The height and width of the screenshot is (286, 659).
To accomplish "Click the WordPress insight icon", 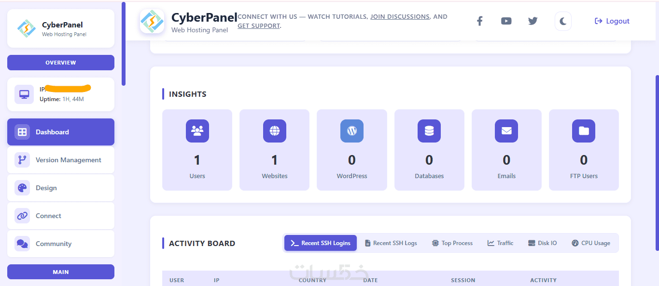I will [352, 131].
